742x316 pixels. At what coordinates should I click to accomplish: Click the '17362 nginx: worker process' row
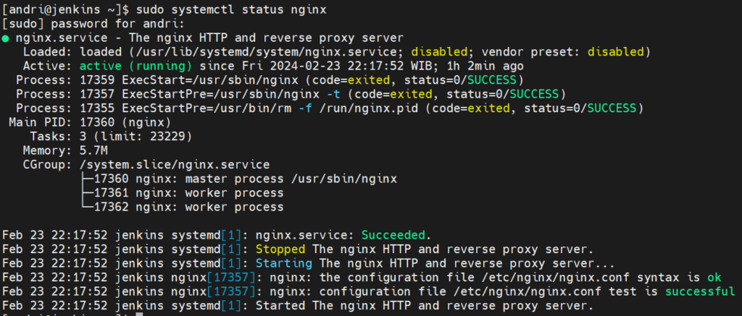click(x=182, y=207)
